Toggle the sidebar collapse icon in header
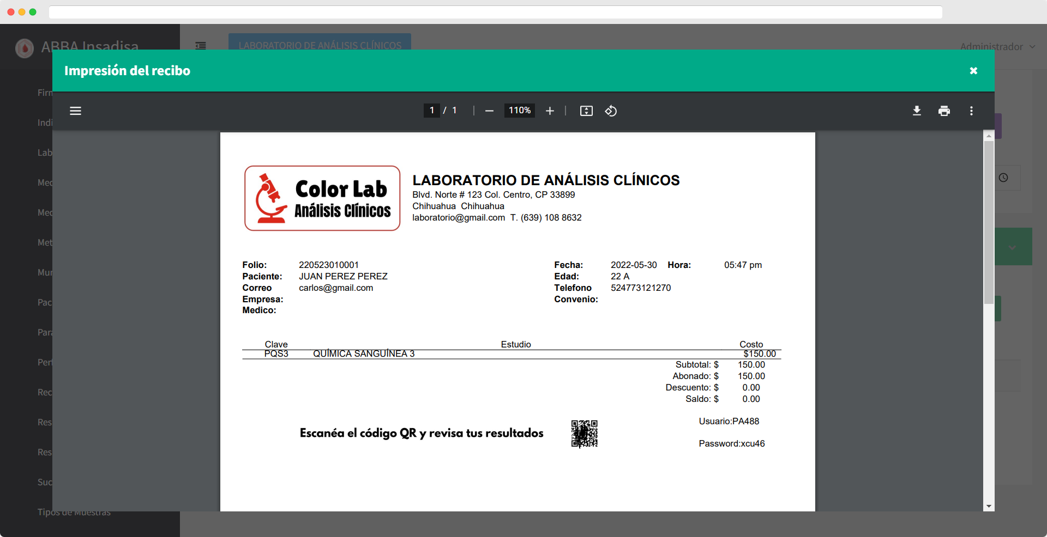The width and height of the screenshot is (1047, 537). click(x=201, y=46)
